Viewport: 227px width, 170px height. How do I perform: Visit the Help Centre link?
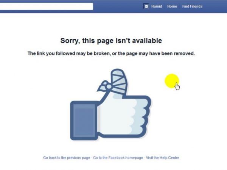tap(162, 158)
